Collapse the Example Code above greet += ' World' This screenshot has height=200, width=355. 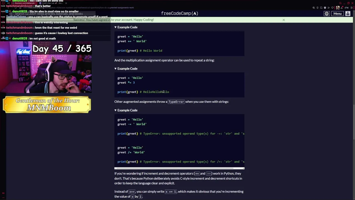click(126, 27)
